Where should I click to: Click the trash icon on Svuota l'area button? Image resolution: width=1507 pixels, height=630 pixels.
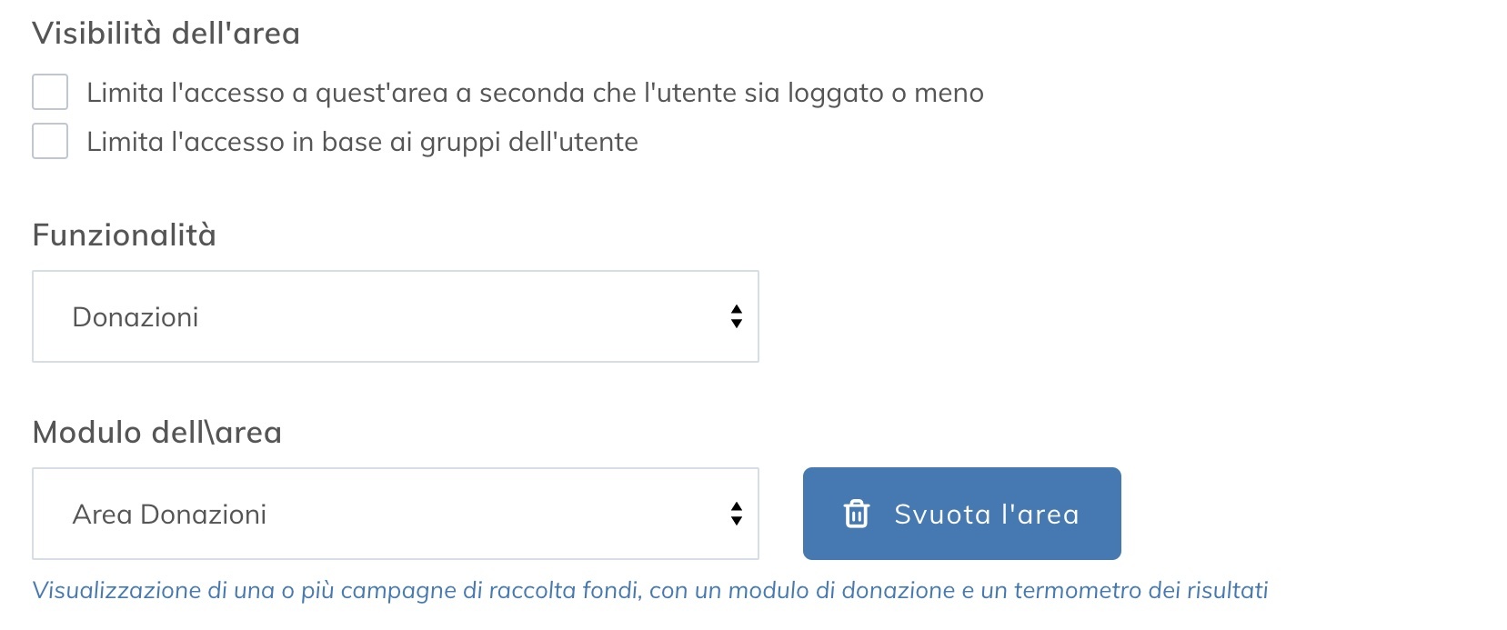[x=856, y=514]
